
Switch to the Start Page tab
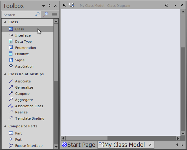[79, 145]
